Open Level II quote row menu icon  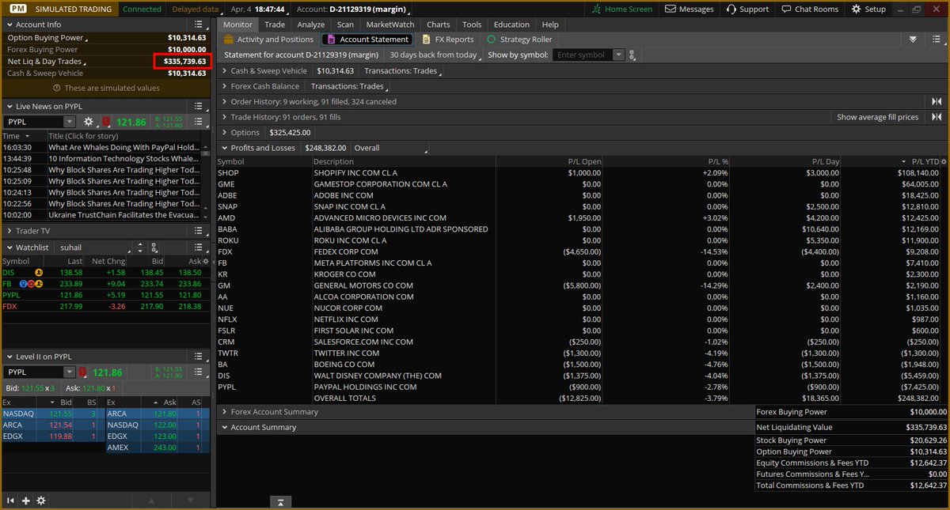(x=199, y=372)
